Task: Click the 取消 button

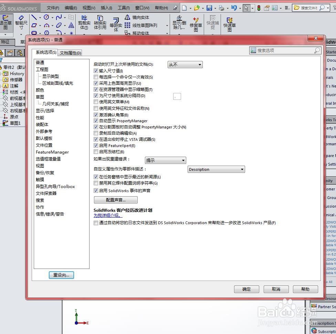Action: (276, 289)
